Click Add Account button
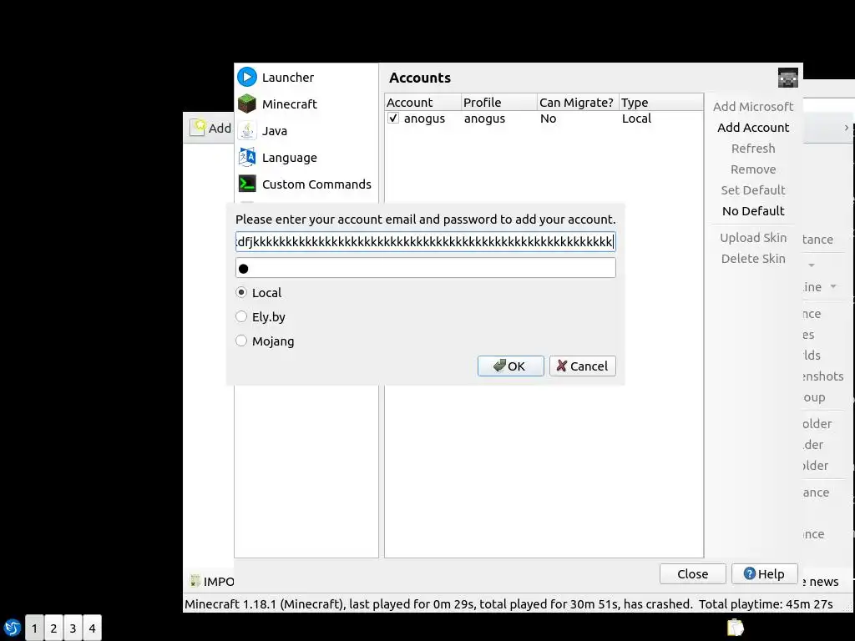The width and height of the screenshot is (855, 641). (753, 128)
